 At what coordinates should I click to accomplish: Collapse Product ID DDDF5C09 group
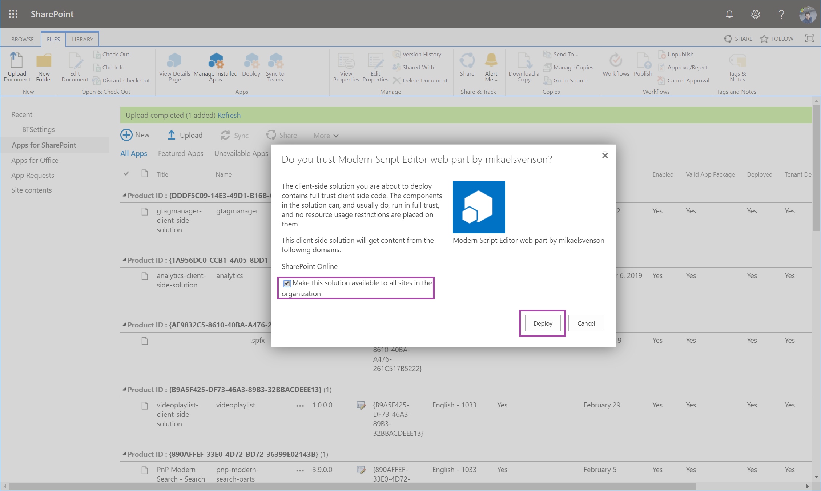point(125,196)
